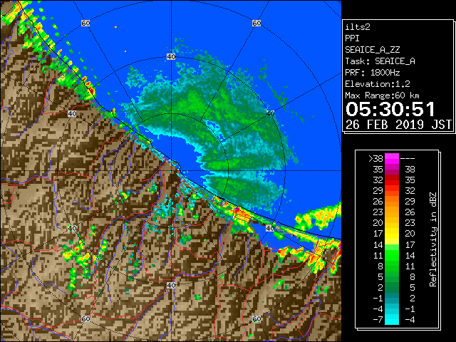Select the "Elevation:1.2" readout
The width and height of the screenshot is (456, 342).
pyautogui.click(x=378, y=84)
